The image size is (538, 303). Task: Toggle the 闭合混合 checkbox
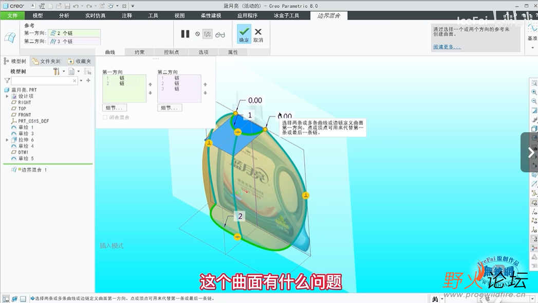pyautogui.click(x=105, y=117)
